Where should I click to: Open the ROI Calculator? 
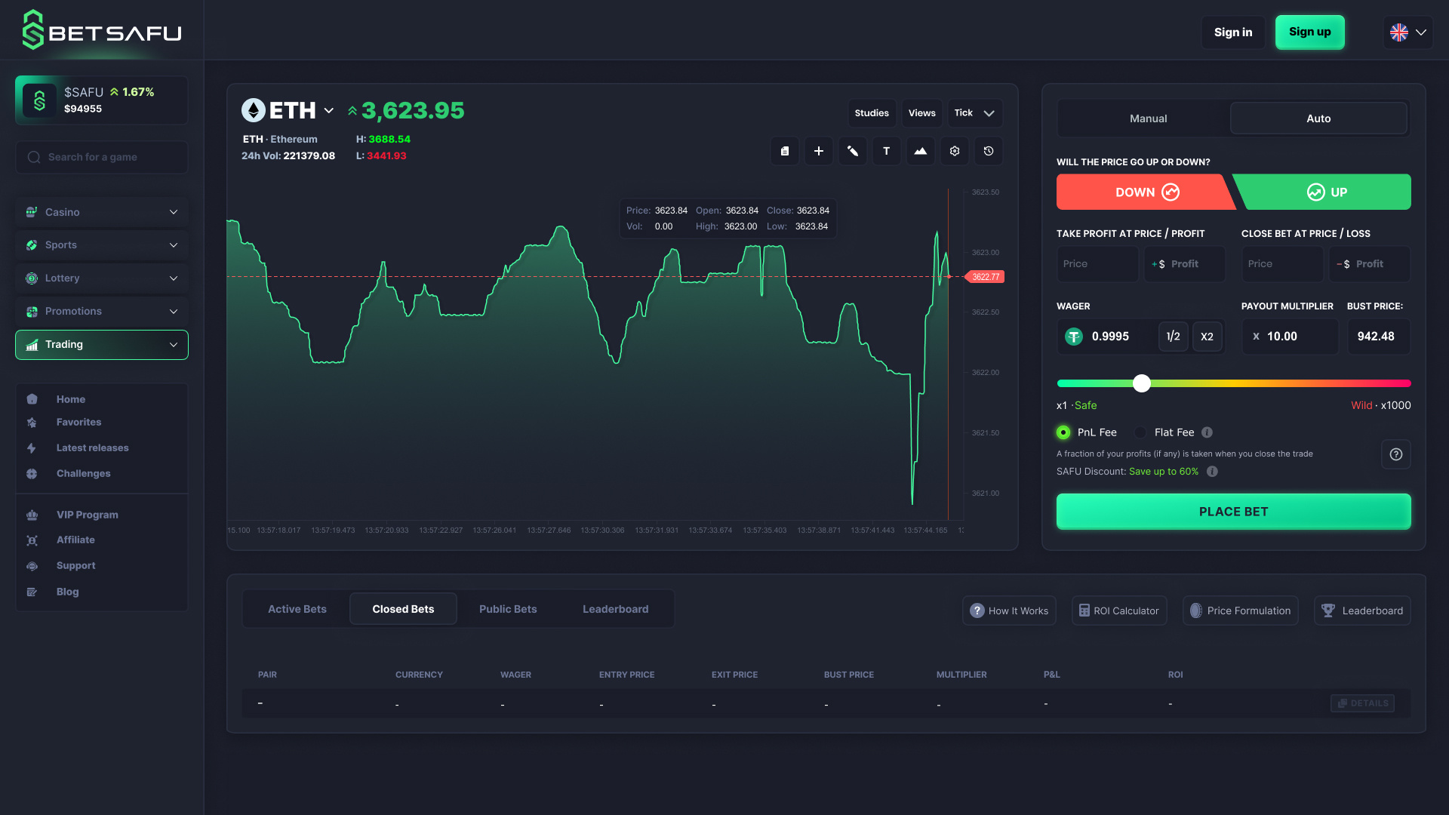coord(1119,610)
